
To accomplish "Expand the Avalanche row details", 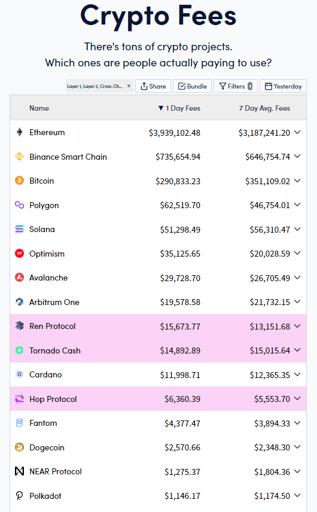I will pyautogui.click(x=297, y=278).
